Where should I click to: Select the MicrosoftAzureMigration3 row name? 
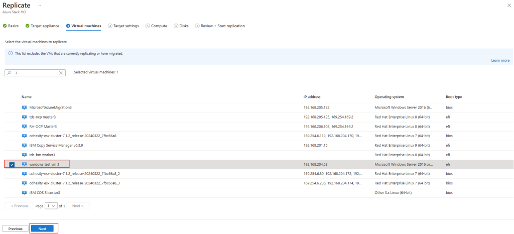click(51, 107)
